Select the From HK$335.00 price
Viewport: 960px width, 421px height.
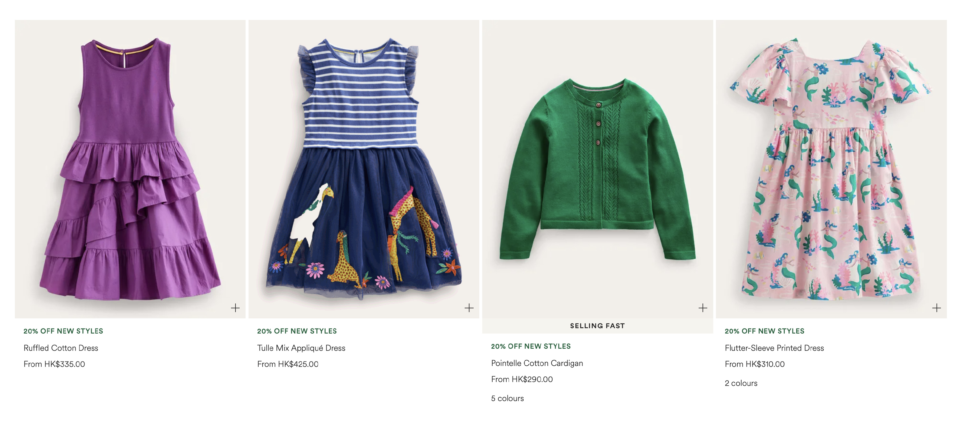click(x=54, y=364)
